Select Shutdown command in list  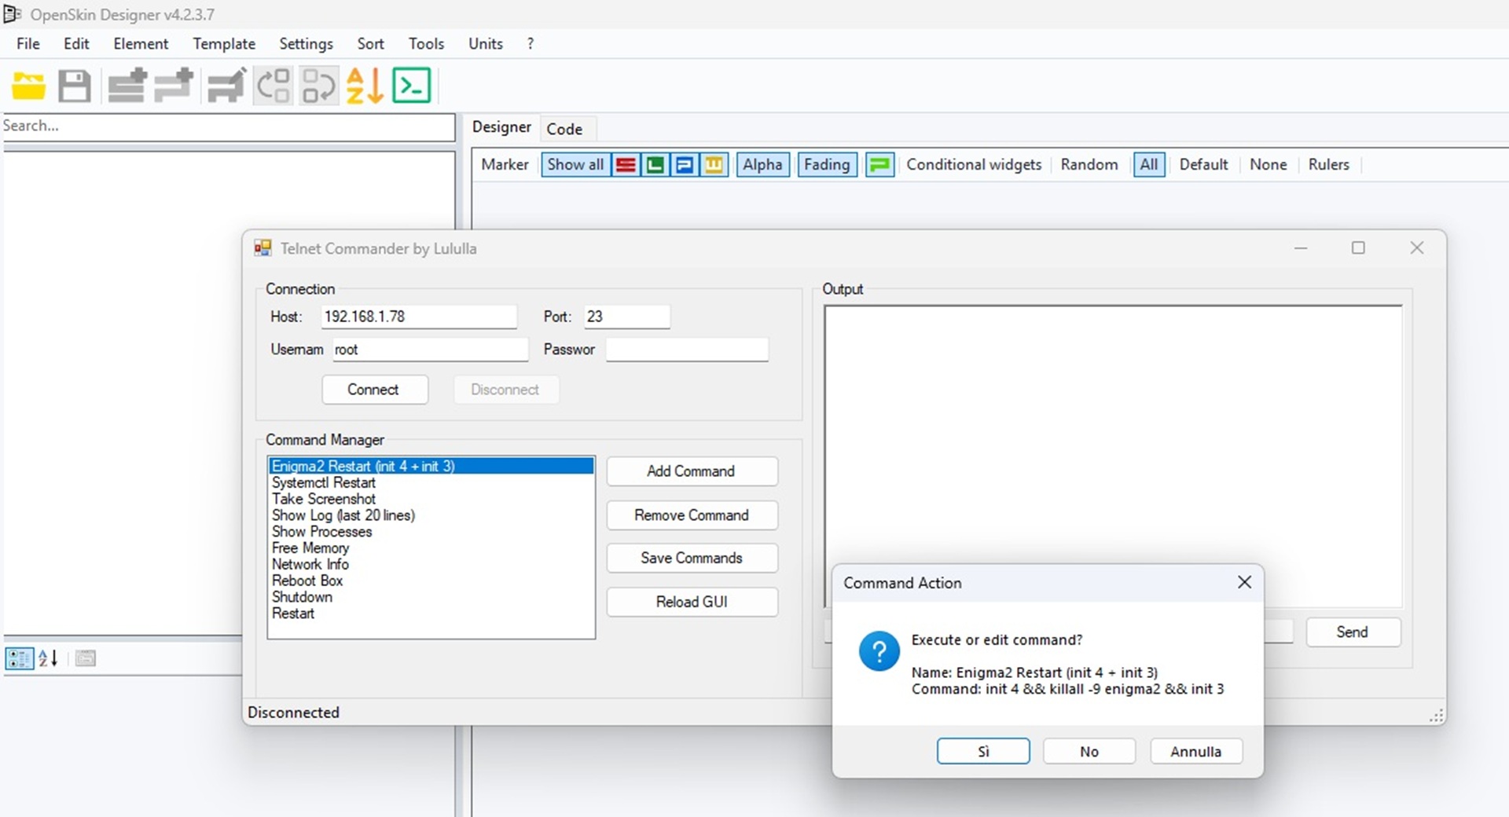431,597
